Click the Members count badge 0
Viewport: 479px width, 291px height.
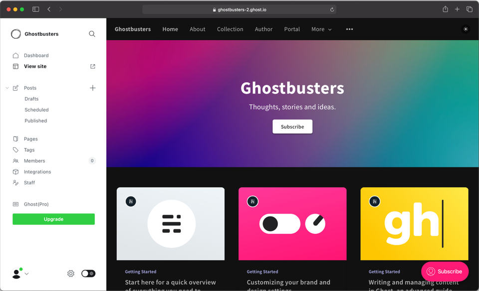tap(92, 161)
